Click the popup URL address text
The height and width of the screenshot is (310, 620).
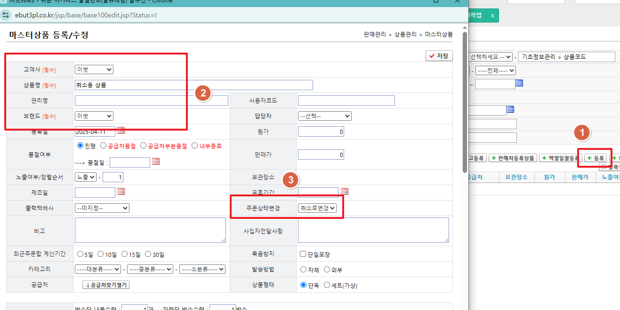(86, 15)
